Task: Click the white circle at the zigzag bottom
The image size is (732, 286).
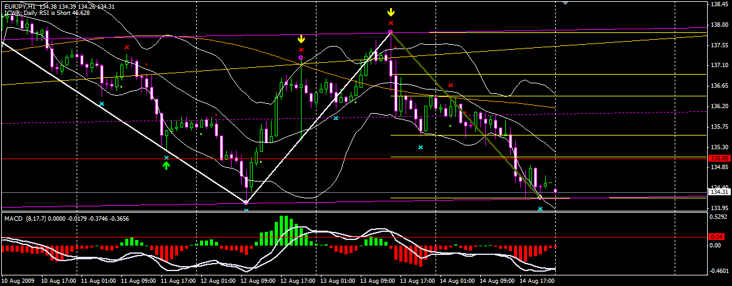Action: click(x=246, y=202)
